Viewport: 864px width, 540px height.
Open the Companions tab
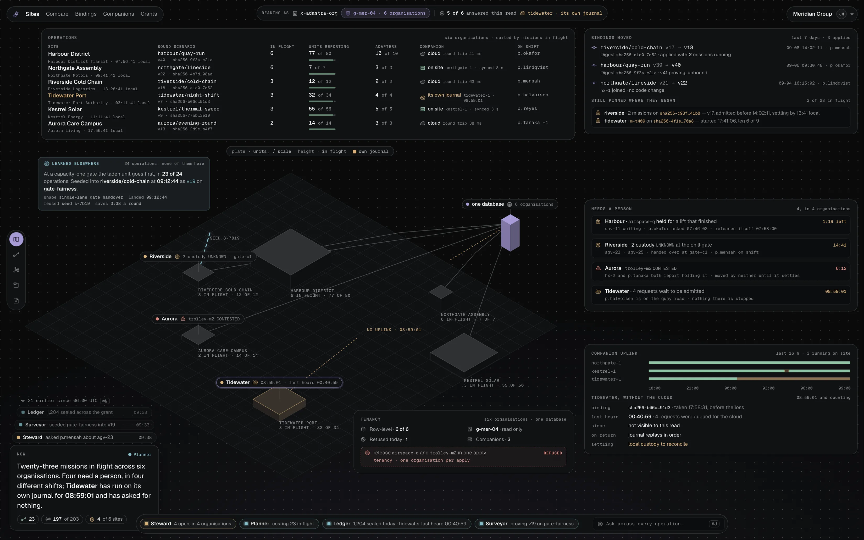(x=119, y=14)
